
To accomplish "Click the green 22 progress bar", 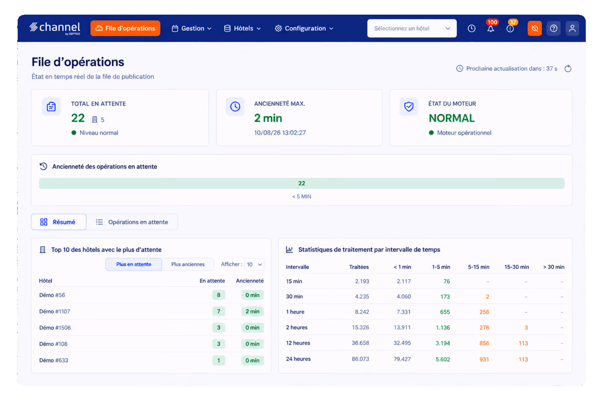I will pyautogui.click(x=301, y=184).
